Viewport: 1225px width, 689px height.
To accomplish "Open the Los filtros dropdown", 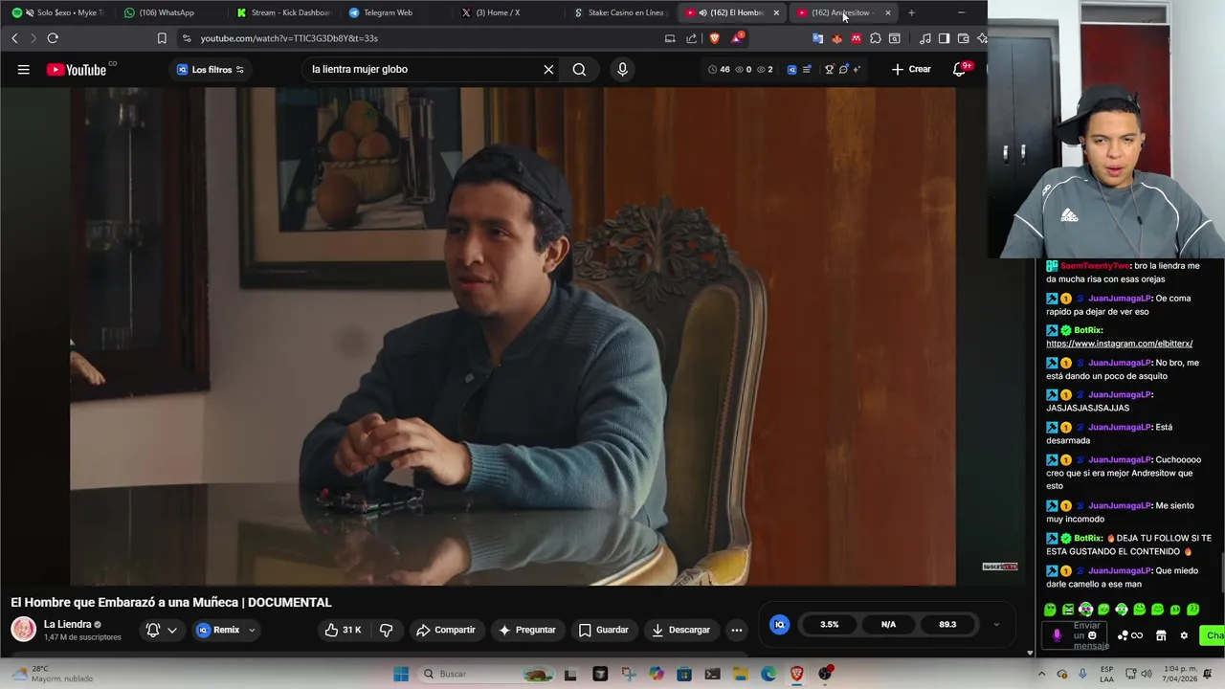I will point(210,69).
